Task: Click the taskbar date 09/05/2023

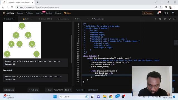Action: coord(167,97)
